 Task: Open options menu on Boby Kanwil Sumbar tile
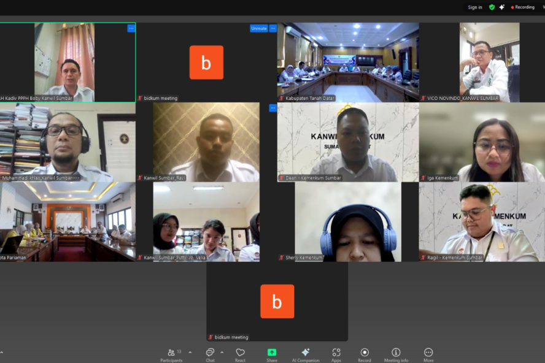click(x=131, y=28)
